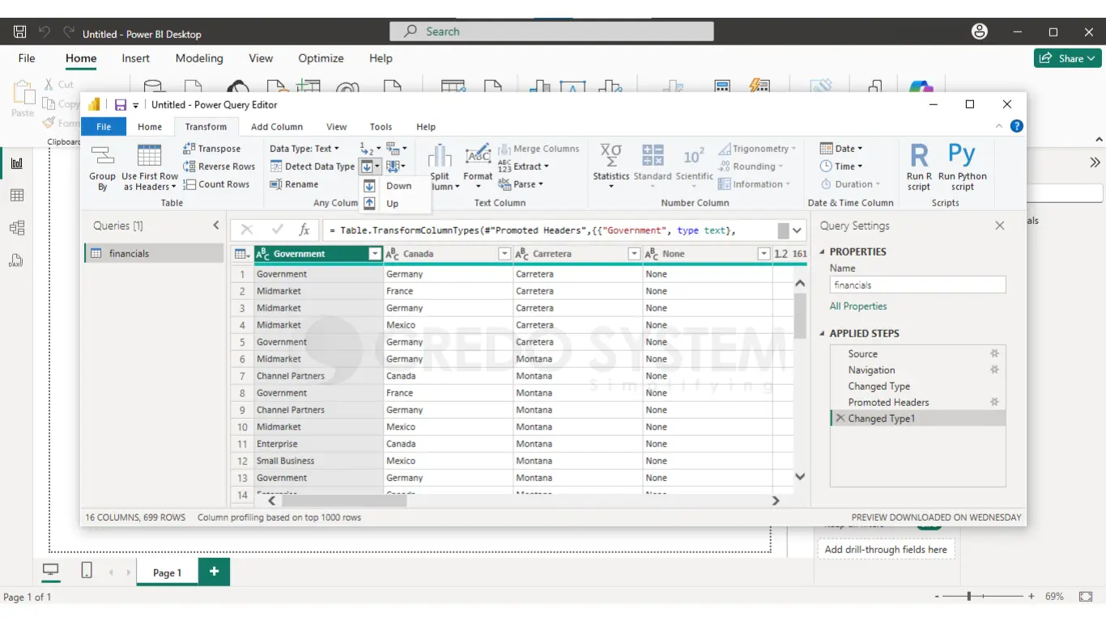1106x621 pixels.
Task: Click the horizontal scrollbar of data grid
Action: 343,501
